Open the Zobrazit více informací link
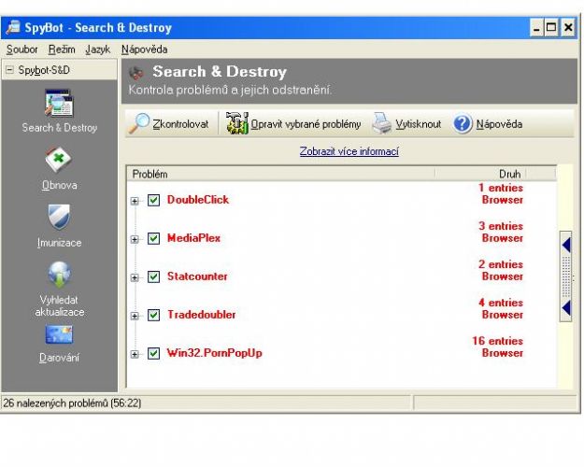The image size is (584, 467). coord(349,151)
